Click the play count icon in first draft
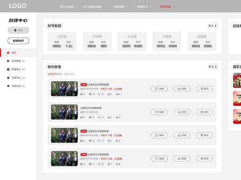 pos(82,94)
